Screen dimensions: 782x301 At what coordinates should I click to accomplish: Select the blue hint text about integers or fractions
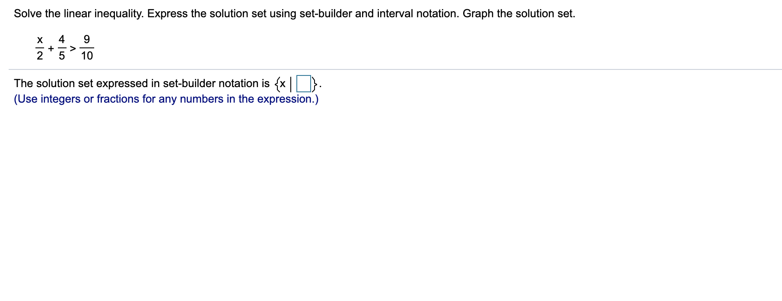(x=165, y=99)
